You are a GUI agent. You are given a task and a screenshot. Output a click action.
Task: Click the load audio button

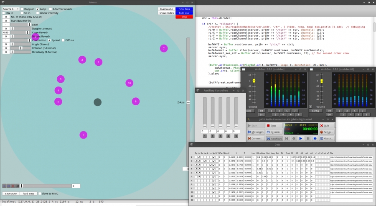coord(166,9)
